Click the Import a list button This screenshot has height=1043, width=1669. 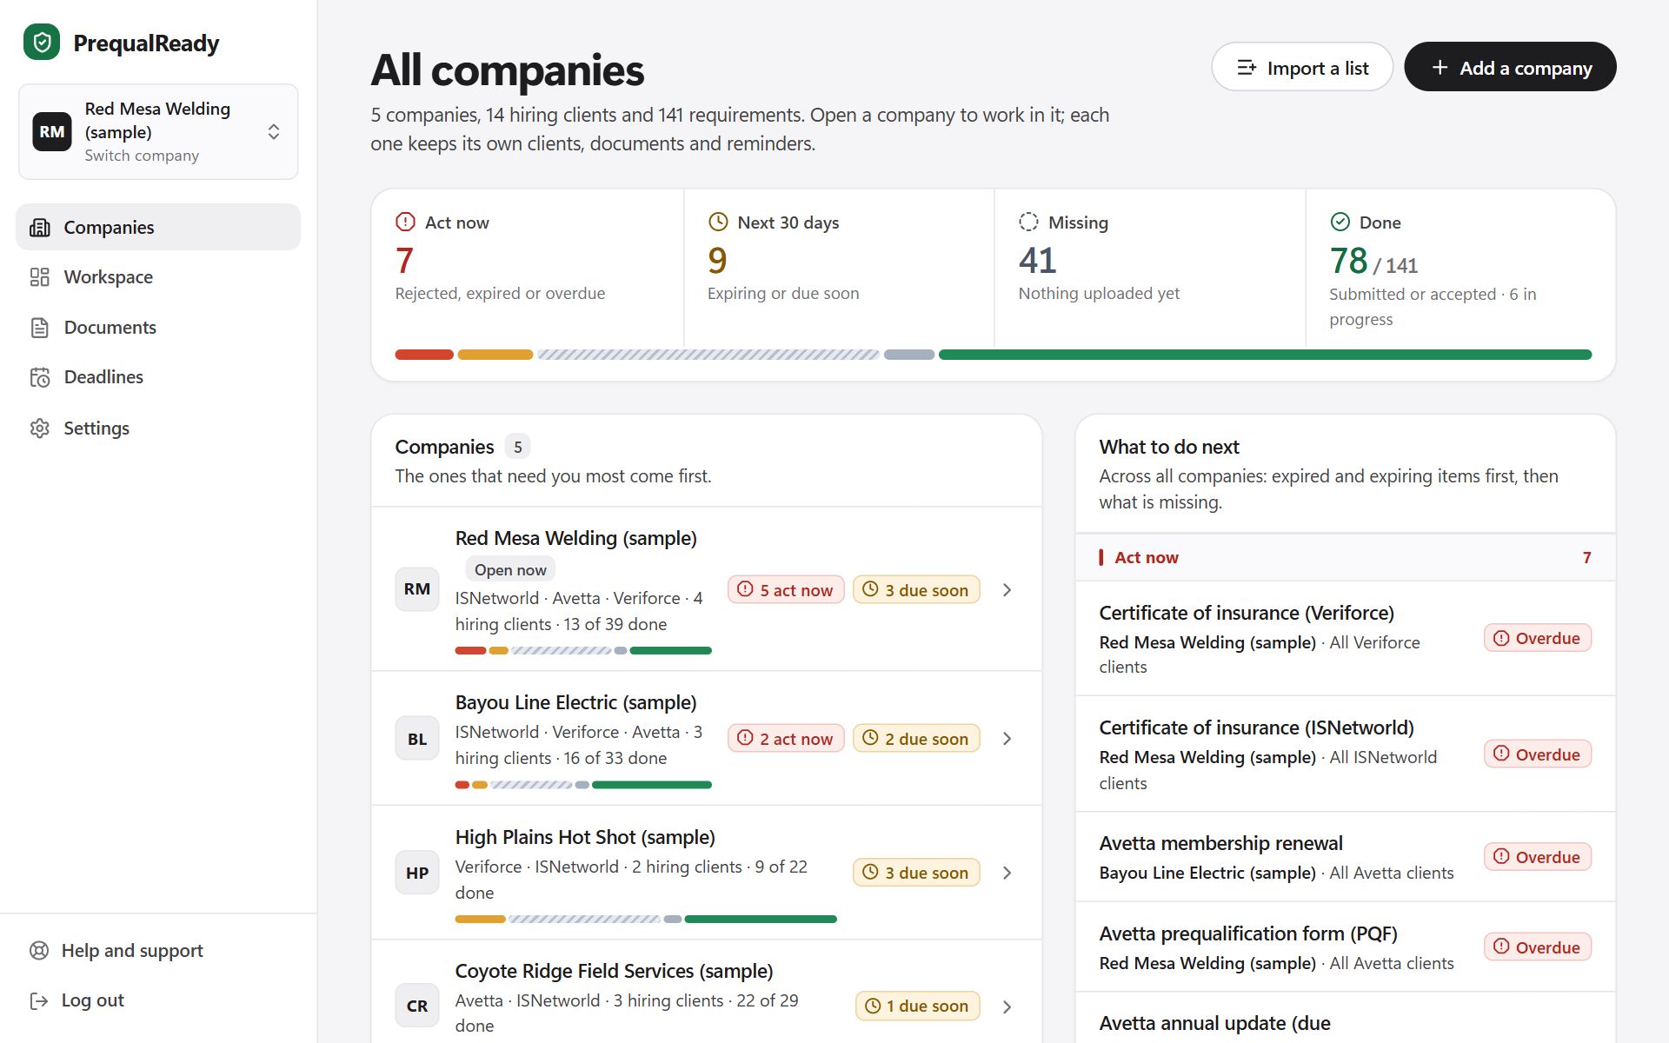point(1302,67)
